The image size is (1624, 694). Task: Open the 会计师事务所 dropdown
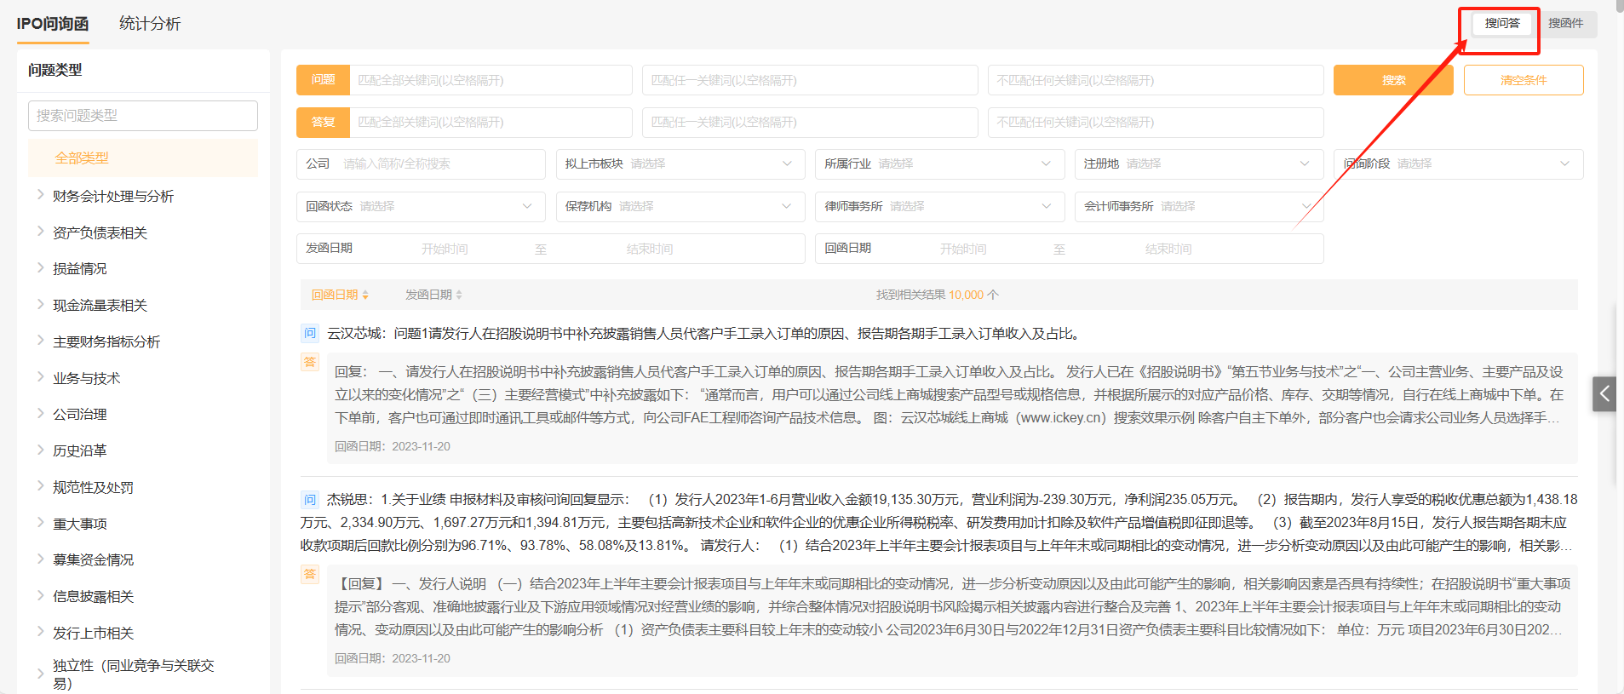tap(1199, 206)
